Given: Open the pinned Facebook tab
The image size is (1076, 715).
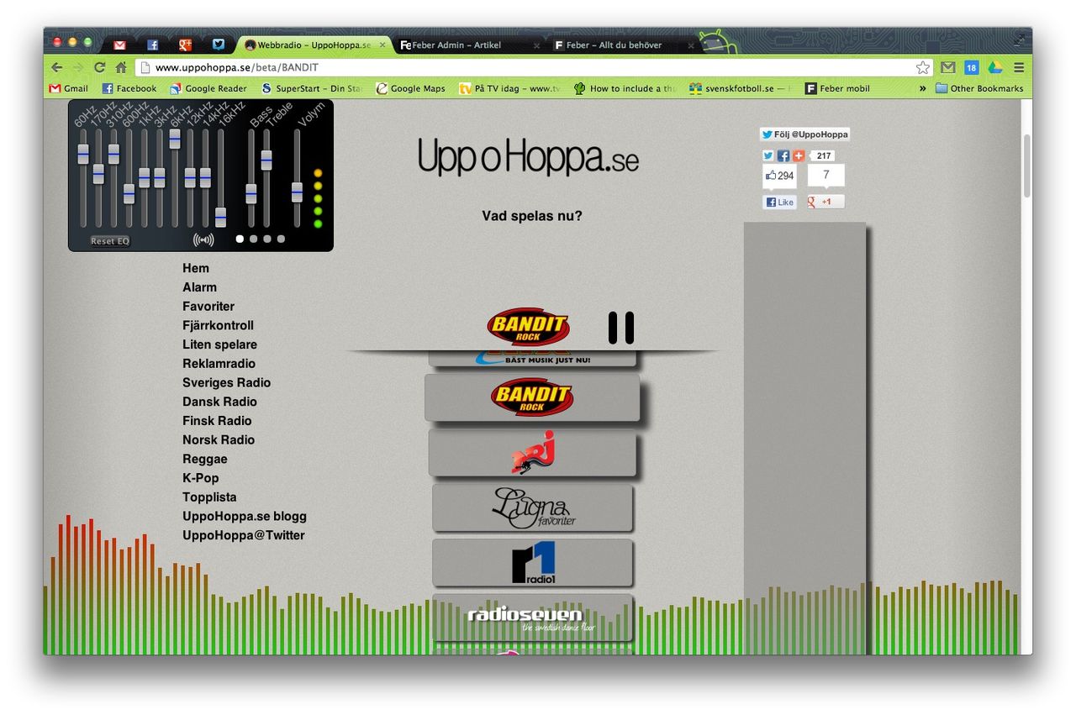Looking at the screenshot, I should [153, 45].
